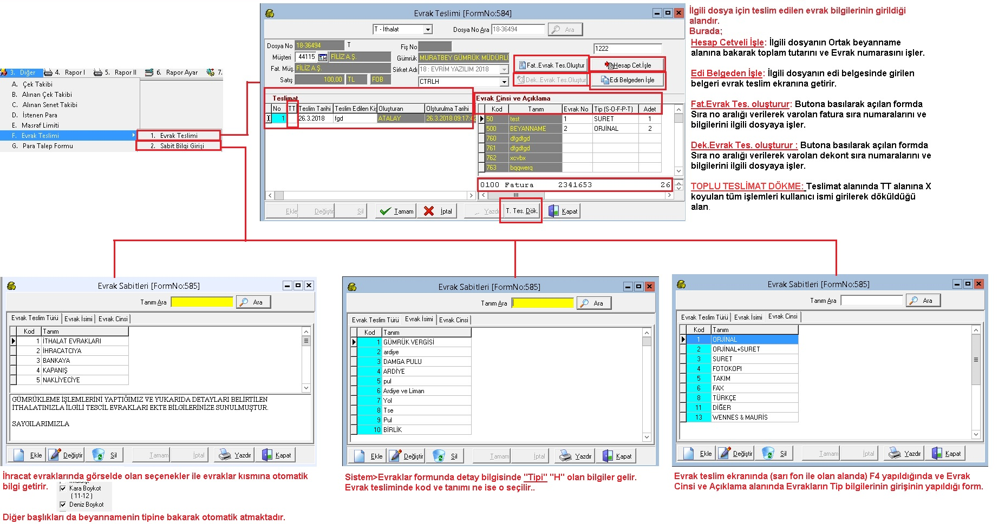Click the TT cell in Teslimat row 1
This screenshot has height=524, width=1005.
pyautogui.click(x=292, y=118)
